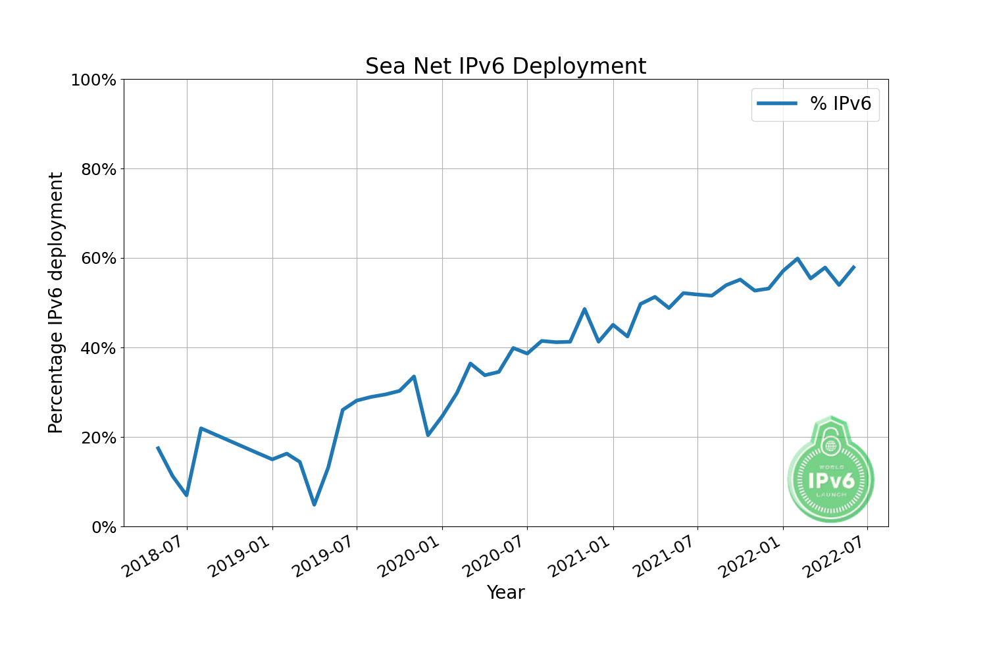987x658 pixels.
Task: Click the 'Year' x-axis label
Action: tap(505, 593)
